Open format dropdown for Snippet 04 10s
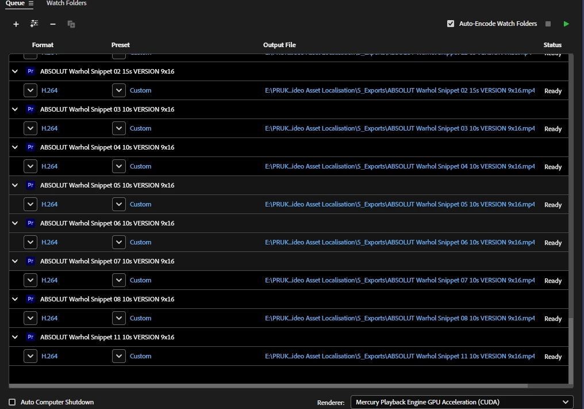 click(x=30, y=166)
